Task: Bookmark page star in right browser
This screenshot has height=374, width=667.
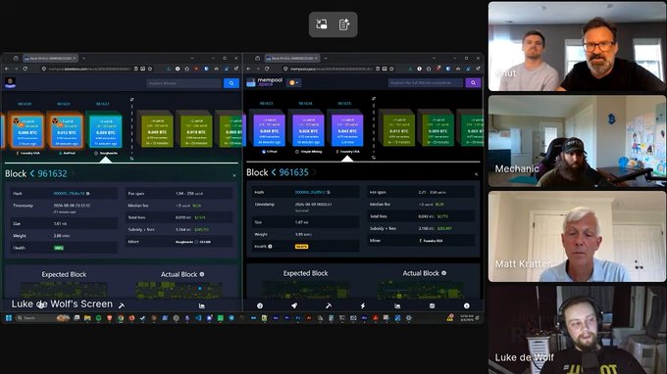Action: (x=391, y=69)
